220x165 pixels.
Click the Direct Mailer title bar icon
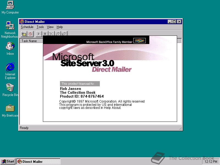pyautogui.click(x=22, y=22)
